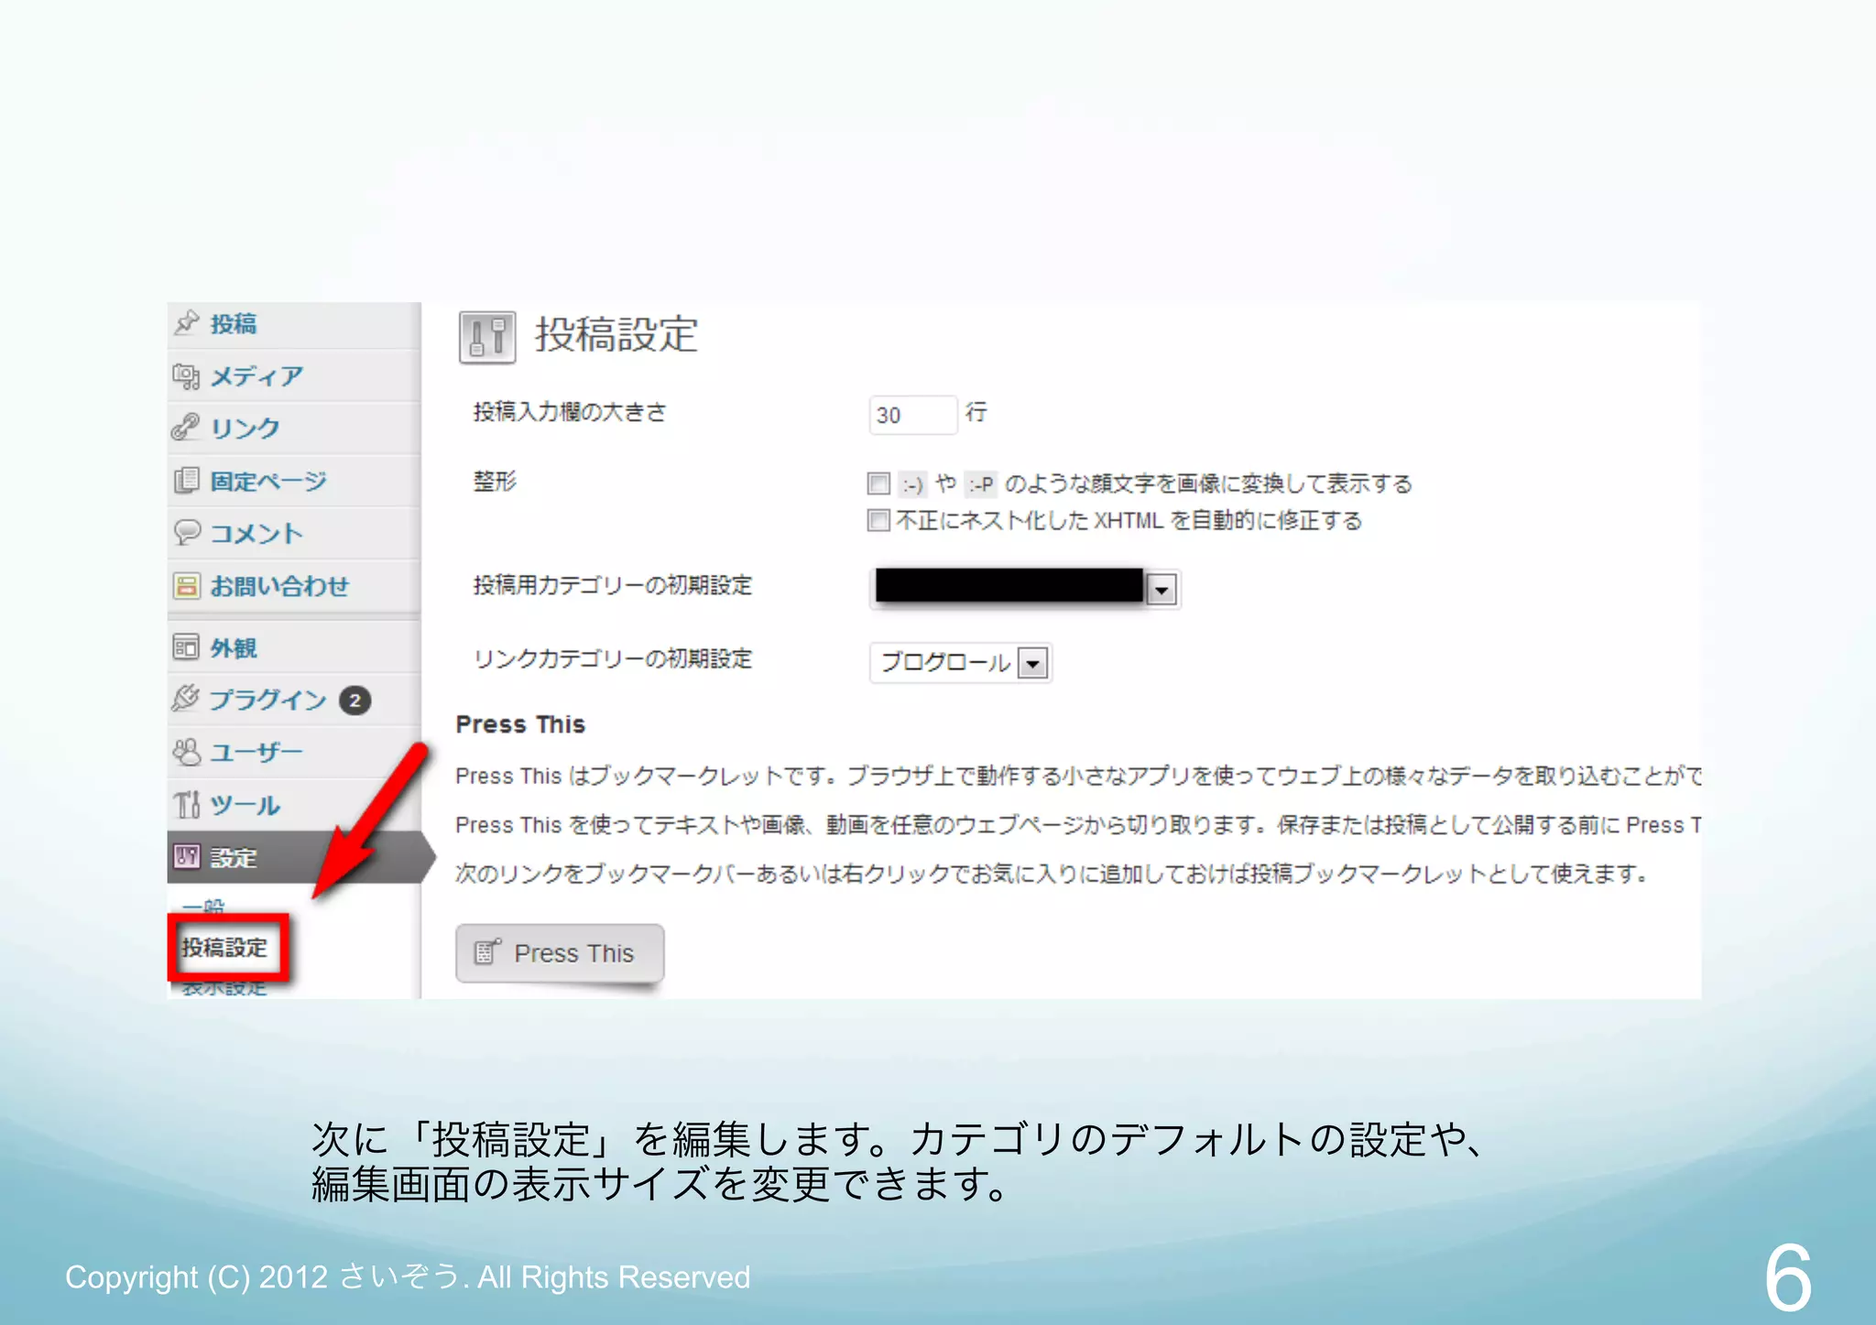Enable auto-correct invalid nested XHTML checkbox
The width and height of the screenshot is (1876, 1325).
[x=878, y=520]
